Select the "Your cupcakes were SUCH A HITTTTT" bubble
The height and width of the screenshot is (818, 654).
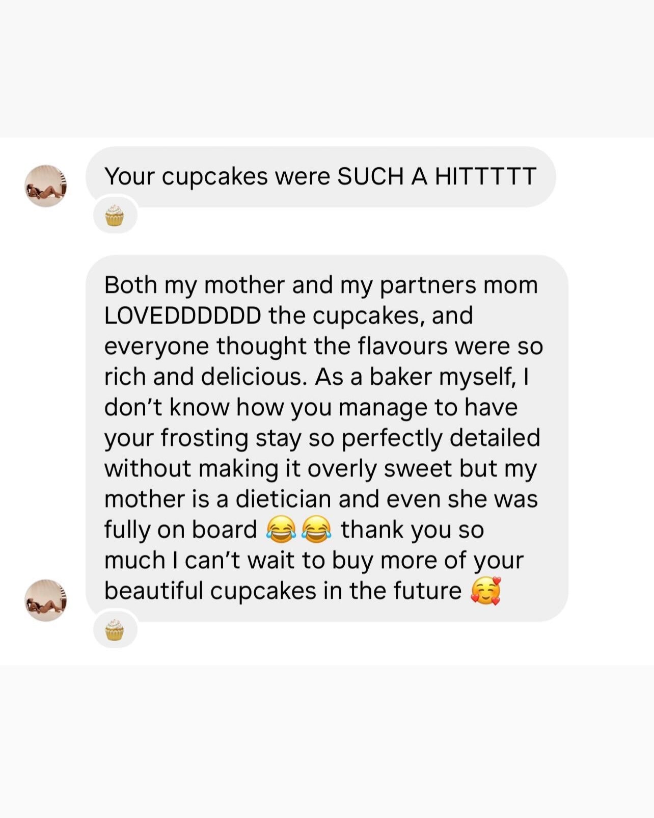pos(320,176)
